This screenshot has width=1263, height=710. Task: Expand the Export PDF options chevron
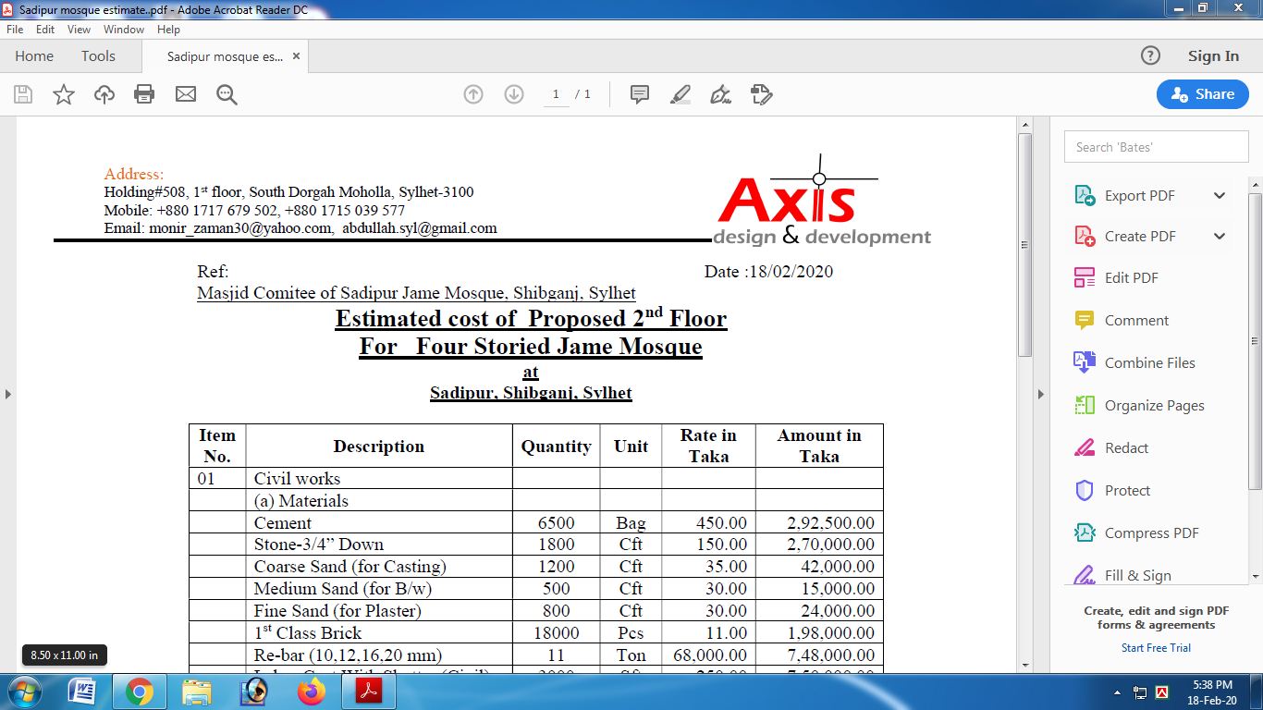pyautogui.click(x=1220, y=196)
